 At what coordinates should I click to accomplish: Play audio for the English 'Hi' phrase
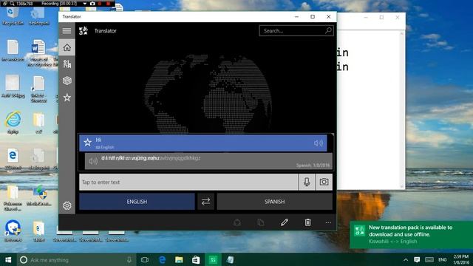(319, 143)
